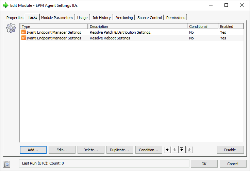Click the Disable button
This screenshot has height=171, width=250.
coord(230,150)
